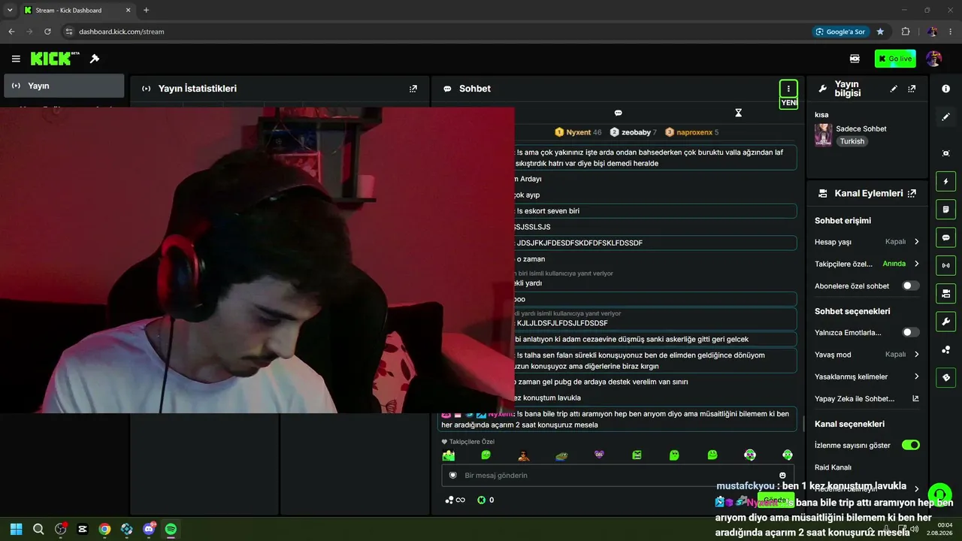962x541 pixels.
Task: Open the browser extensions puzzle icon
Action: (905, 32)
